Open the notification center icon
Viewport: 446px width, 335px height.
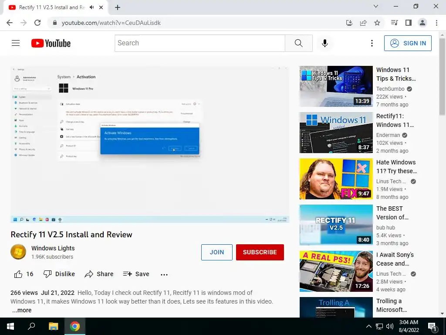[432, 326]
